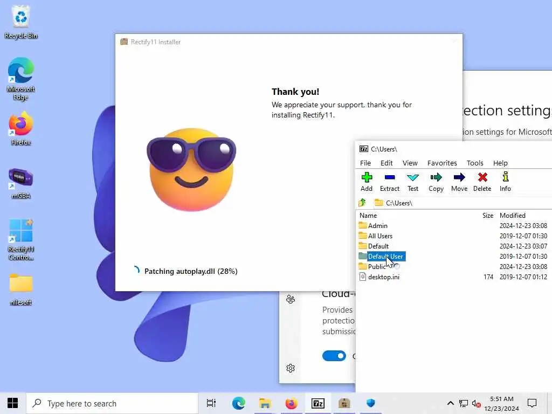552x414 pixels.
Task: Select the Admin folder row
Action: tap(454, 226)
